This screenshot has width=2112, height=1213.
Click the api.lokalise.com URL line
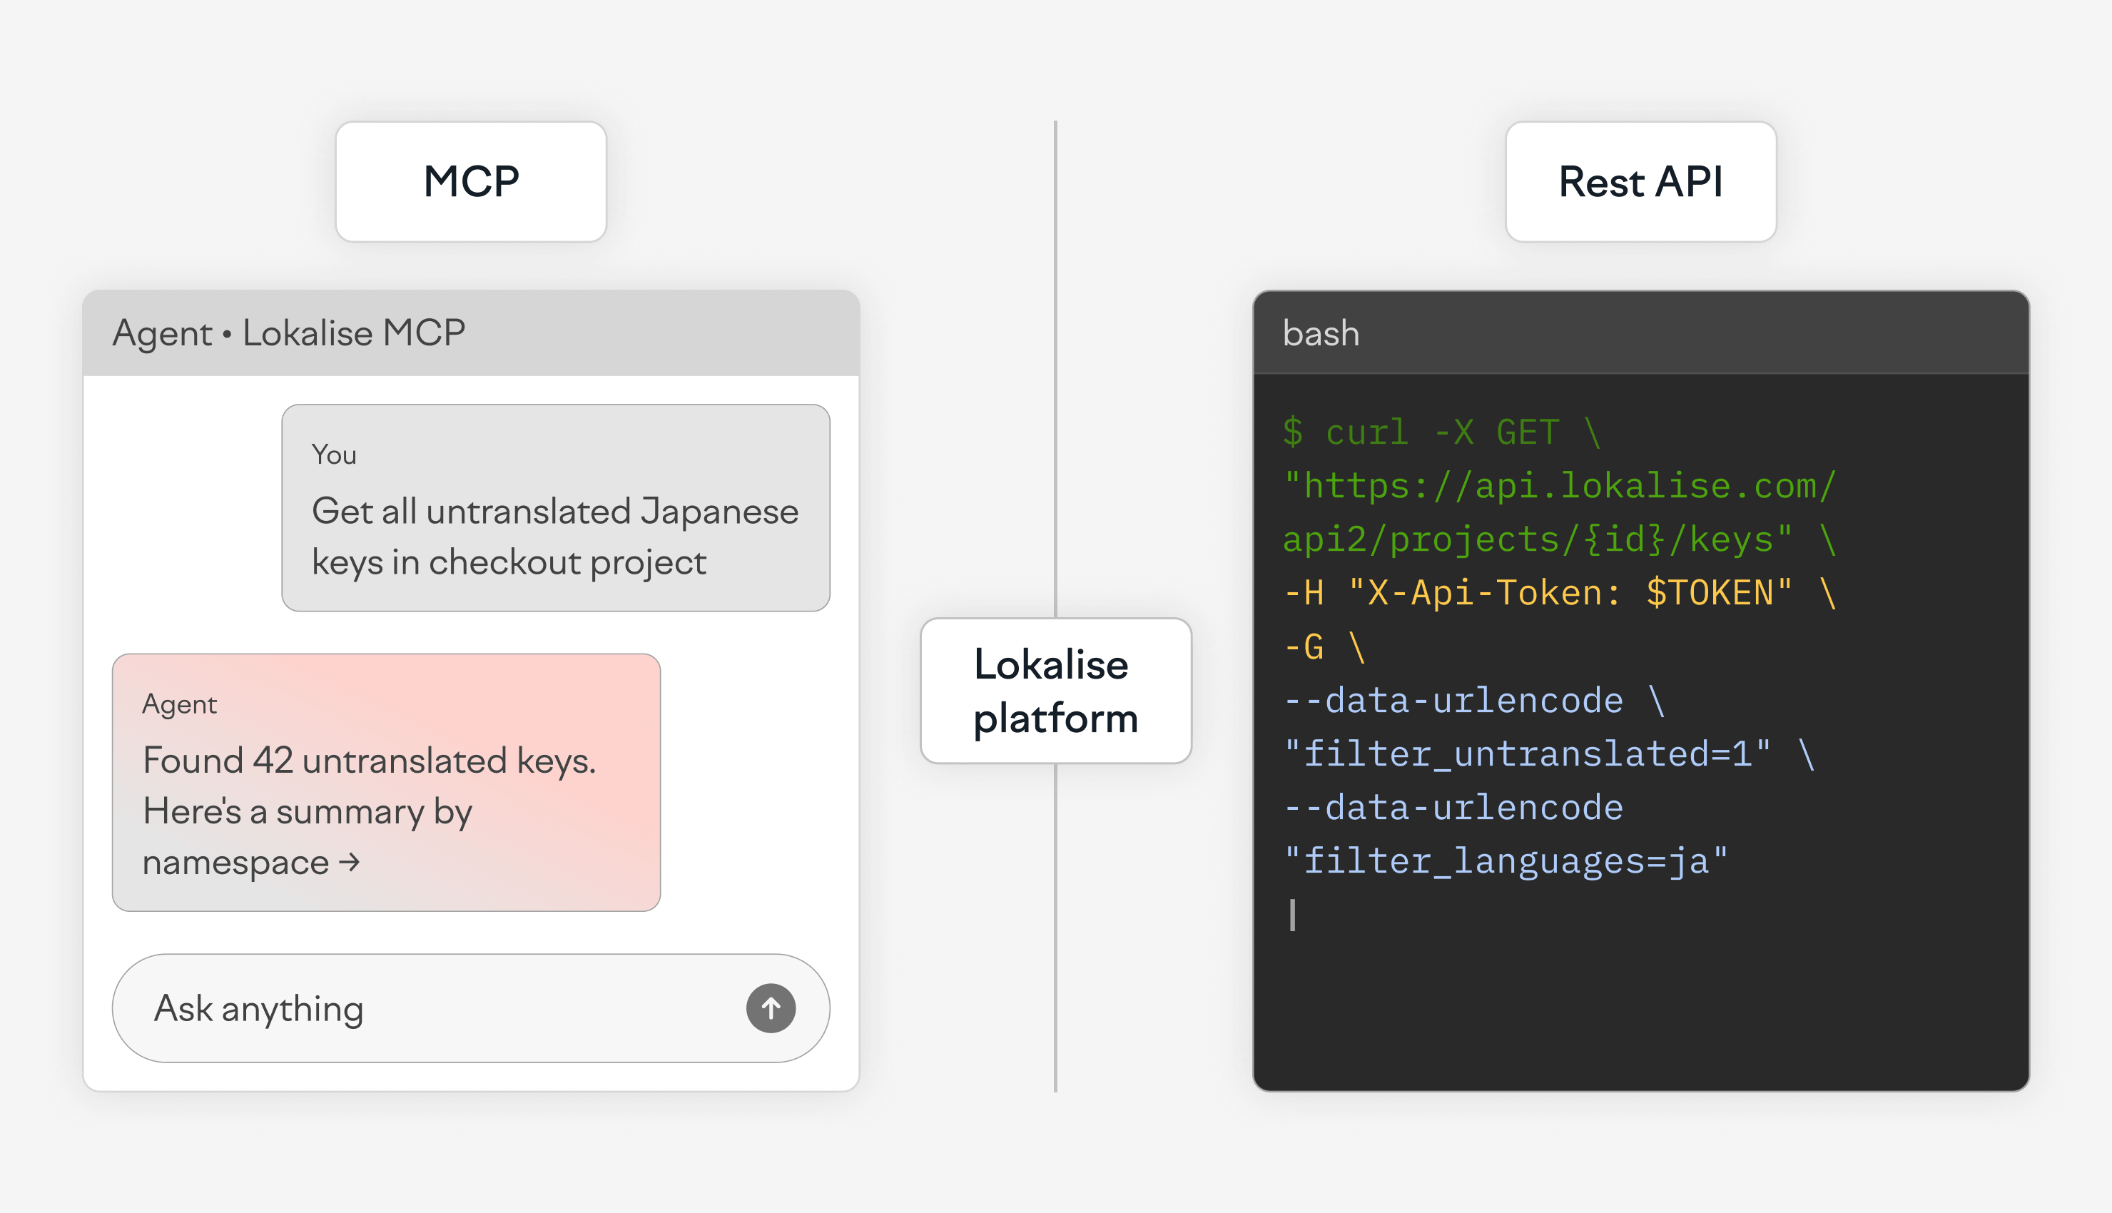point(1559,486)
